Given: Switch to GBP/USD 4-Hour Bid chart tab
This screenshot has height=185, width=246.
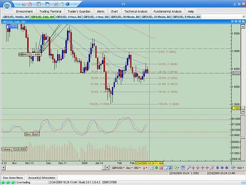Looking at the screenshot, I should [68, 17].
